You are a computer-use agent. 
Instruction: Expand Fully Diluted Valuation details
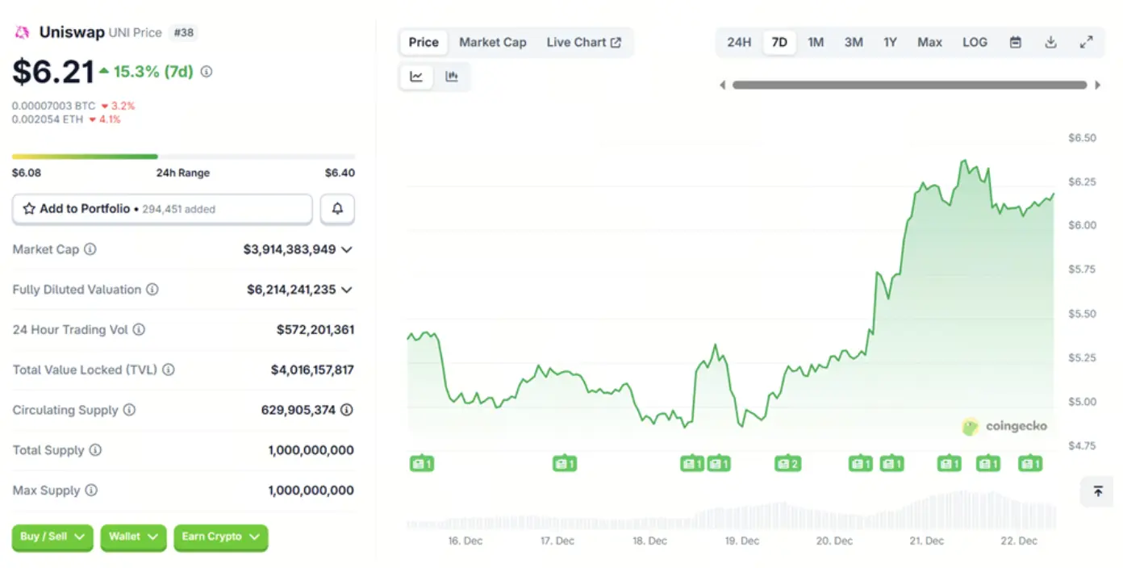[347, 290]
